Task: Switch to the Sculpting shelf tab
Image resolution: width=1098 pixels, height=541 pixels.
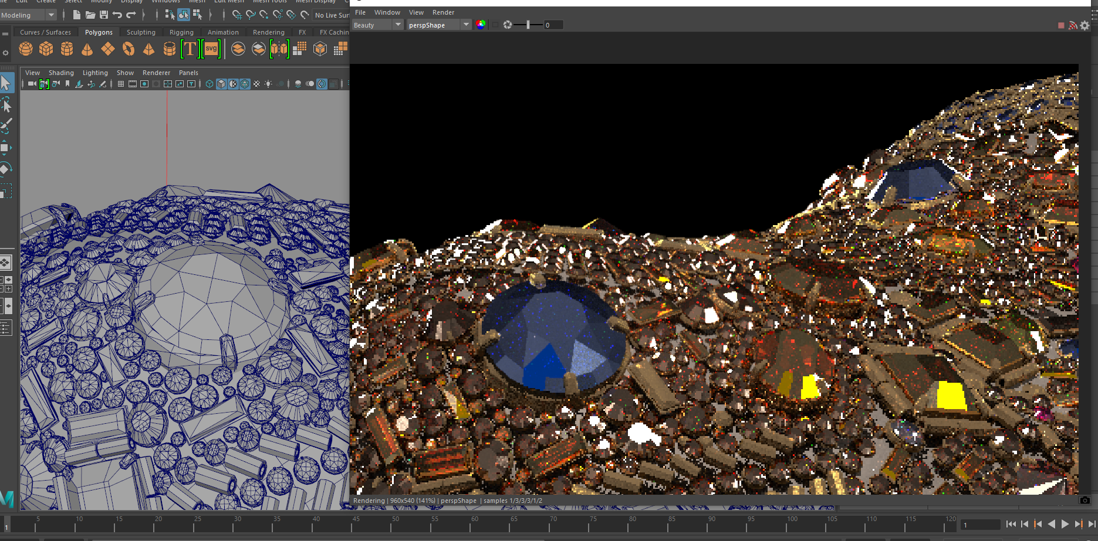Action: 141,32
